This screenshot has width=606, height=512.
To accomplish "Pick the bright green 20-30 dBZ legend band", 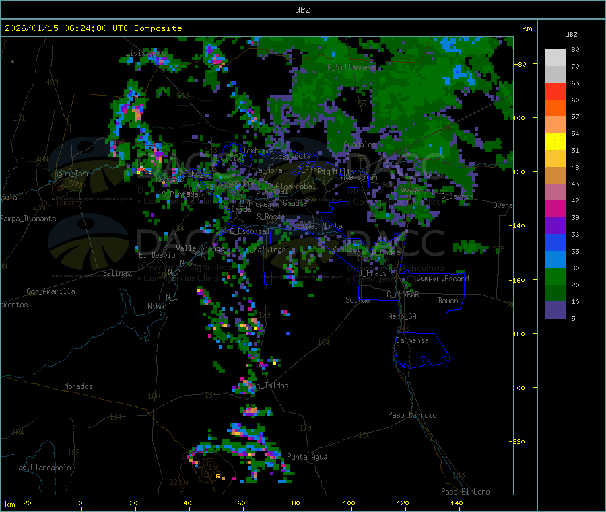I will [555, 277].
